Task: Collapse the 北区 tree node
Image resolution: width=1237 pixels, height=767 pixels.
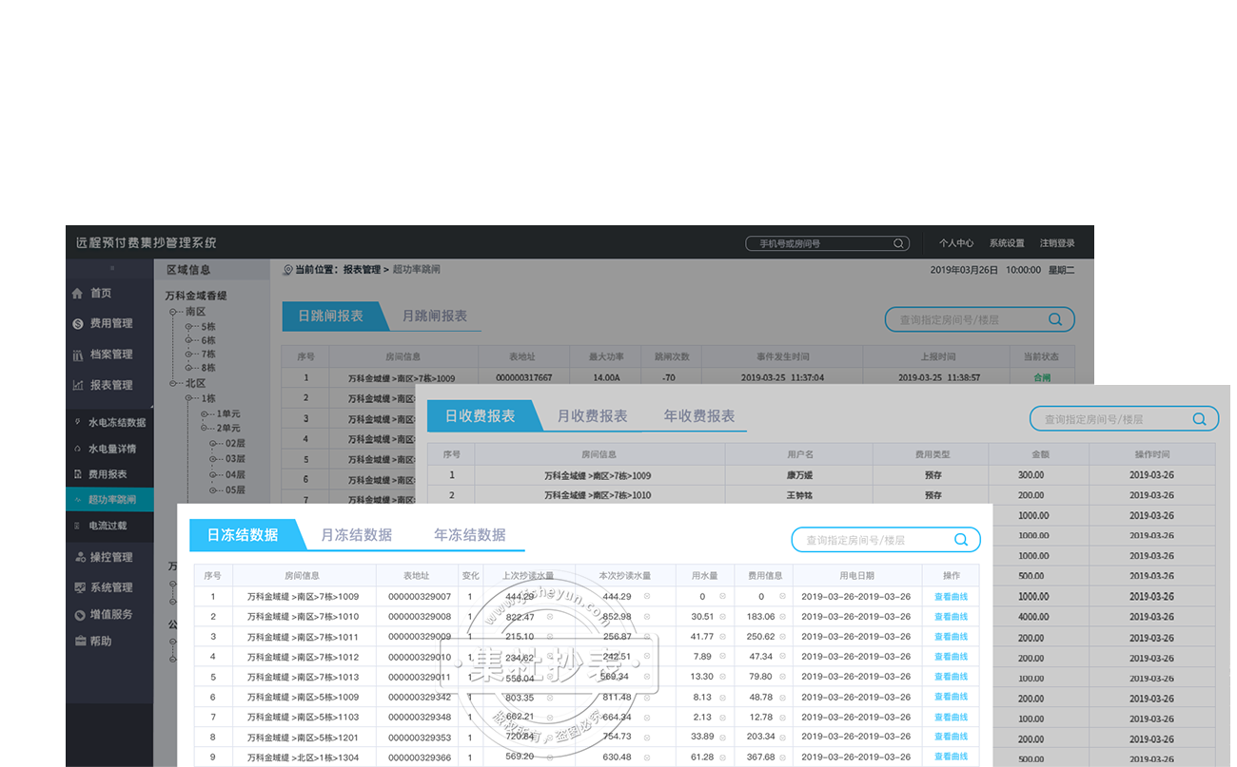Action: pos(174,384)
